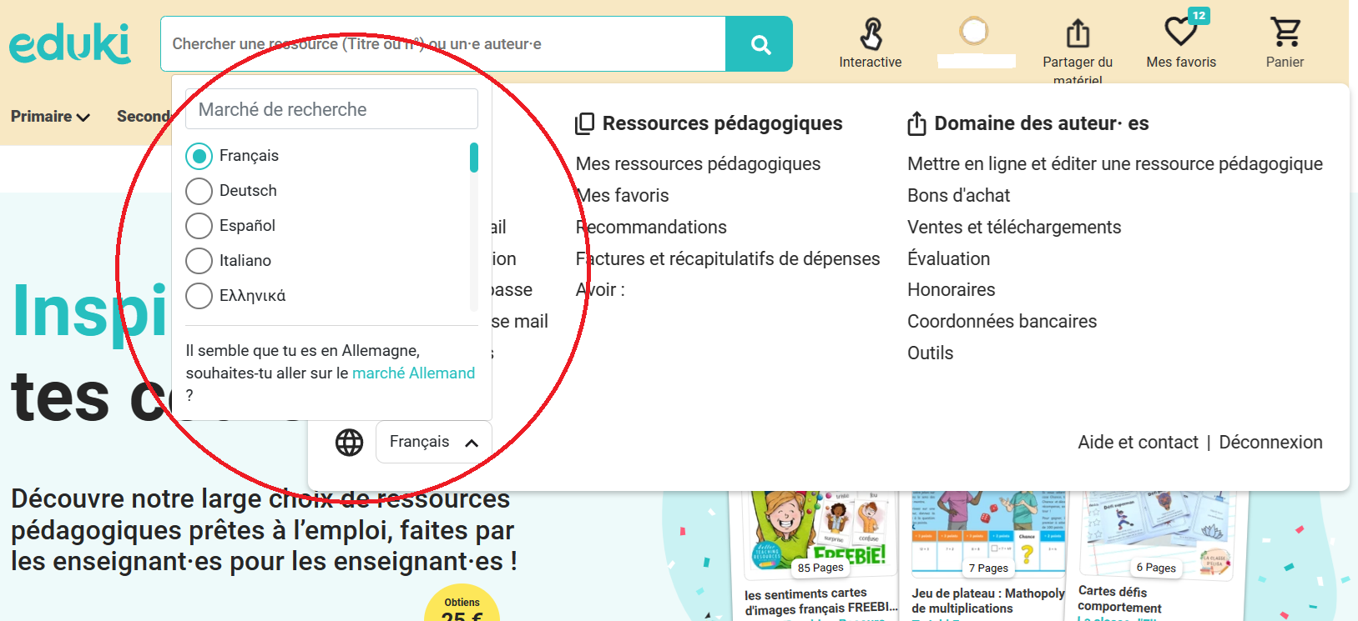Select the Deutsch radio button
The height and width of the screenshot is (621, 1358).
199,191
